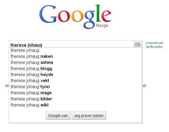Click the 'Norge' text under the logo
Viewport: 169px width, 132px height.
(102, 26)
